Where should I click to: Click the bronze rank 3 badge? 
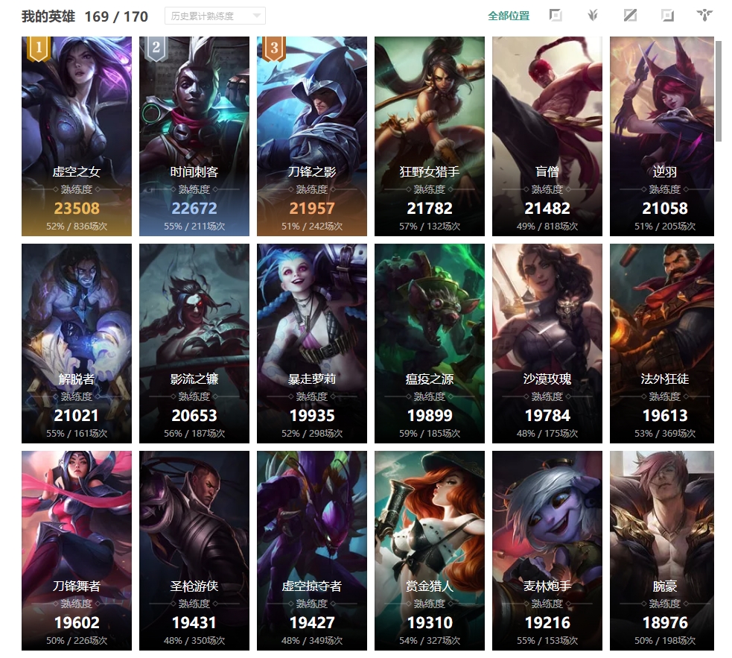tap(274, 48)
